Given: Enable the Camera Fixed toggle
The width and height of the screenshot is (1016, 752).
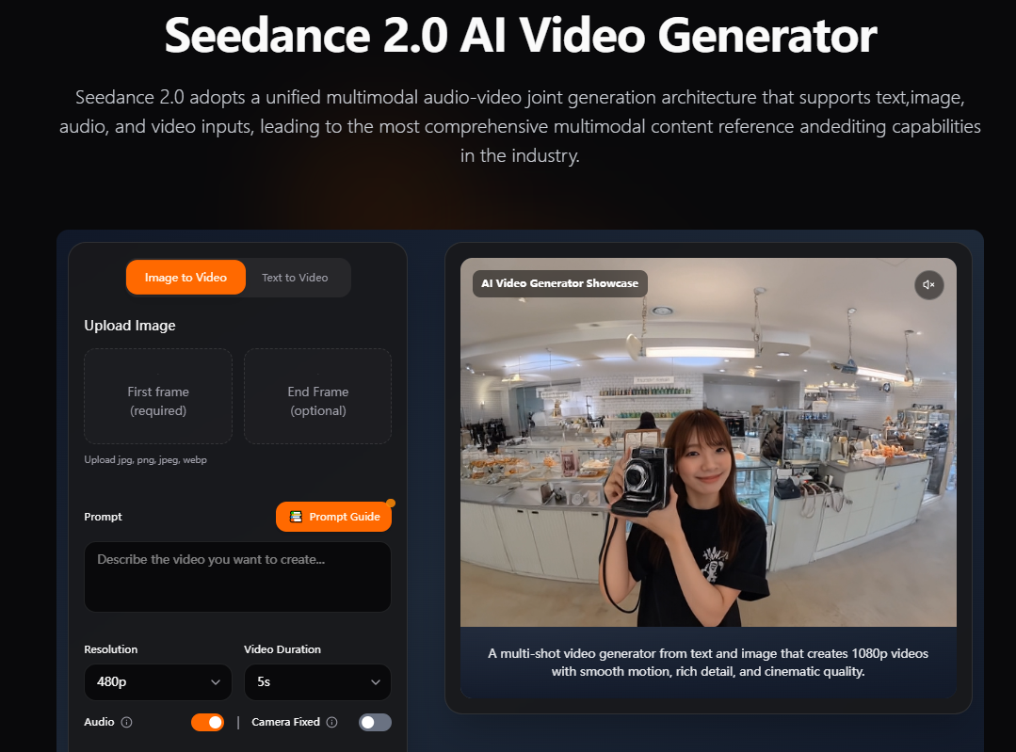Looking at the screenshot, I should tap(375, 722).
